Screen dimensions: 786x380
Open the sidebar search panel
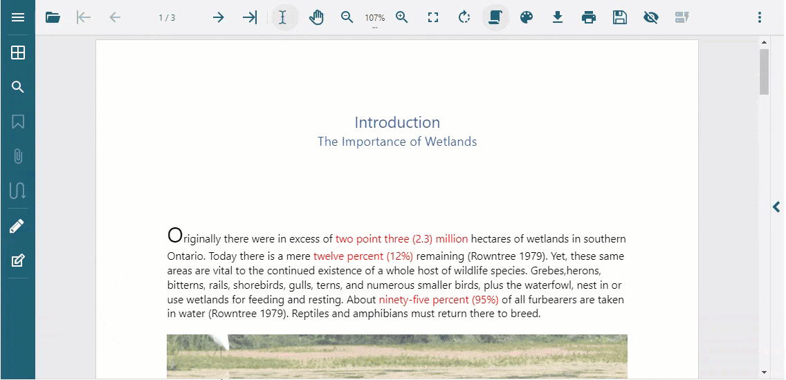tap(18, 87)
